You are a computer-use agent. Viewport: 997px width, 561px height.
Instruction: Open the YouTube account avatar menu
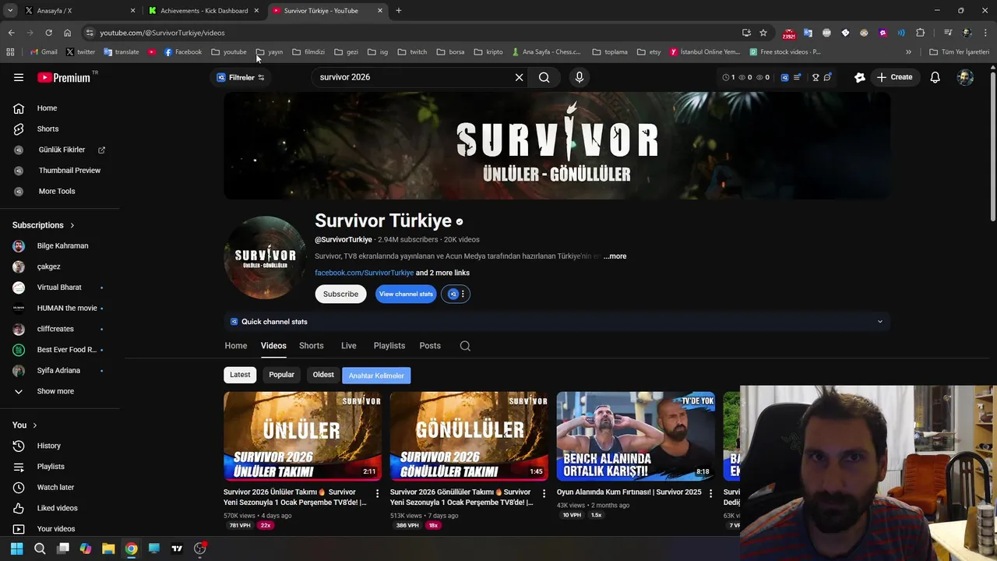[x=965, y=77]
